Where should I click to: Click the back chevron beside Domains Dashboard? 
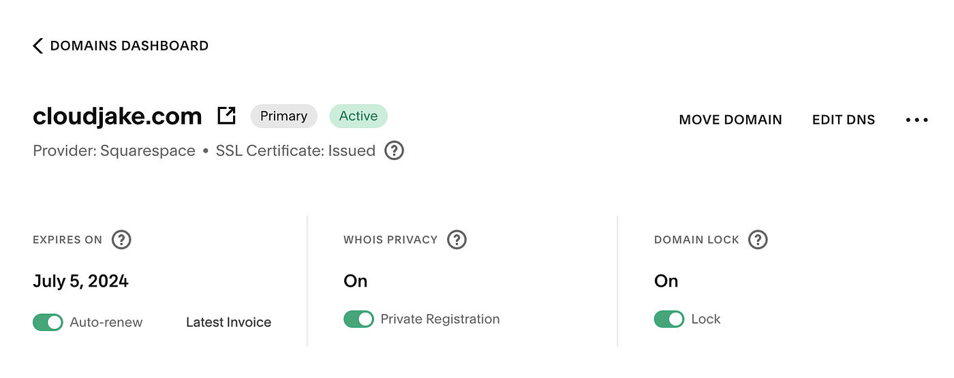37,46
